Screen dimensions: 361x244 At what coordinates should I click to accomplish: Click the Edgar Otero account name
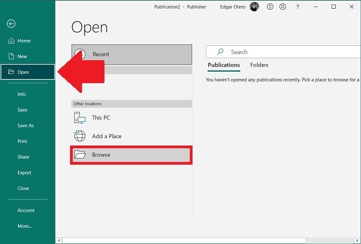(x=233, y=7)
